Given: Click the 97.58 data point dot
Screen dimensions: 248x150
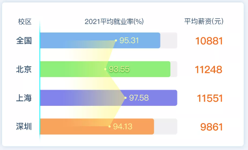Looking at the screenshot, I should (125, 98).
